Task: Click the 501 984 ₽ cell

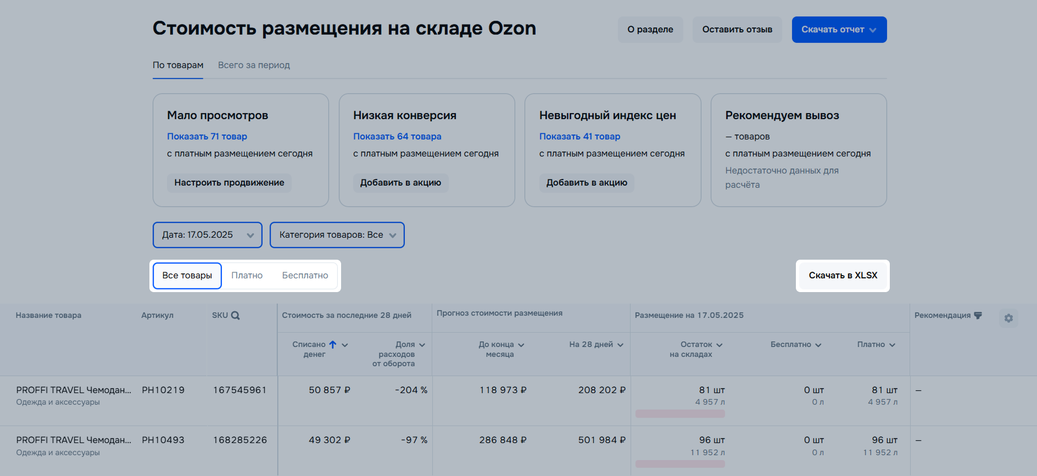Action: [602, 440]
